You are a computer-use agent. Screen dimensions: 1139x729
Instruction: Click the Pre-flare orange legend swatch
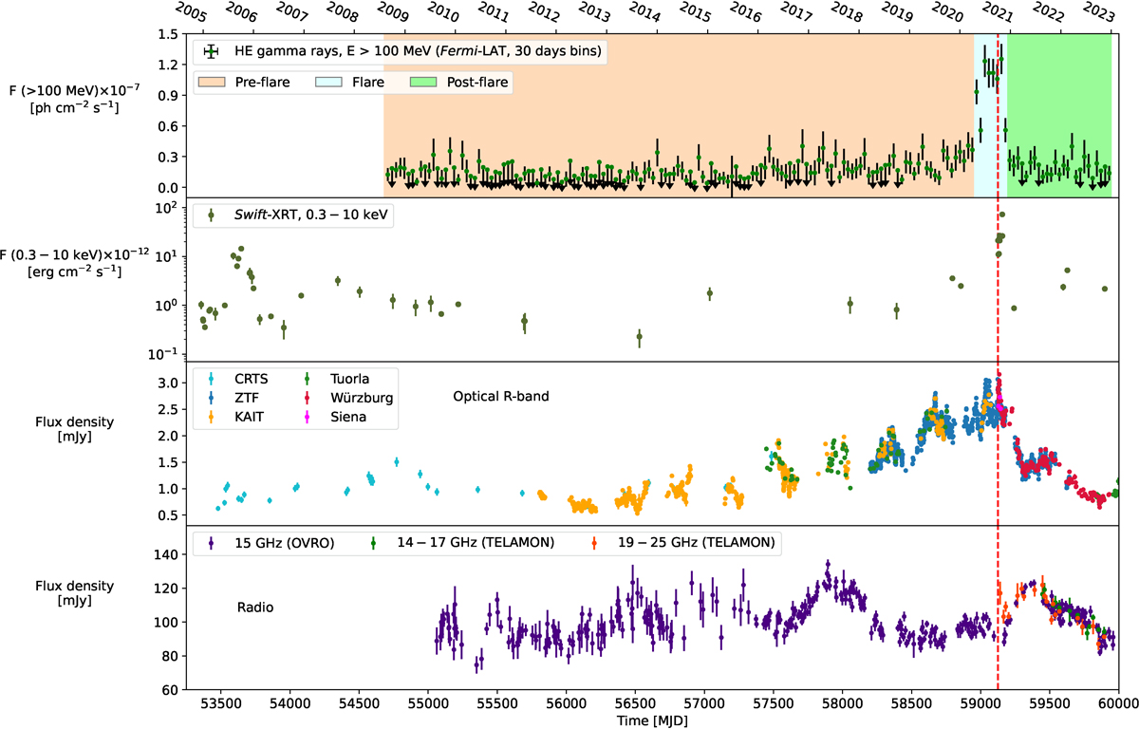coord(211,83)
